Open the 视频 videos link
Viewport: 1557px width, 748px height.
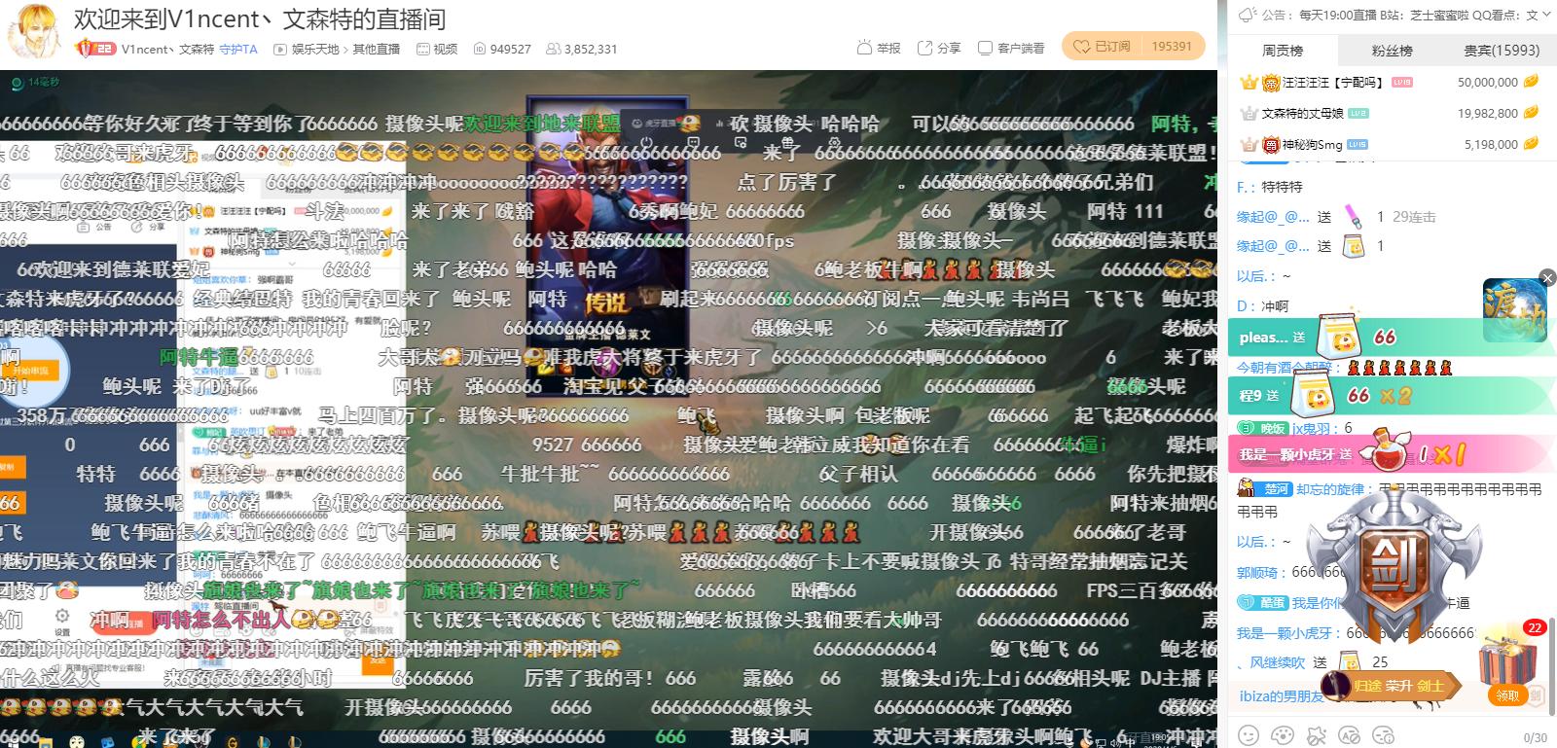click(437, 49)
